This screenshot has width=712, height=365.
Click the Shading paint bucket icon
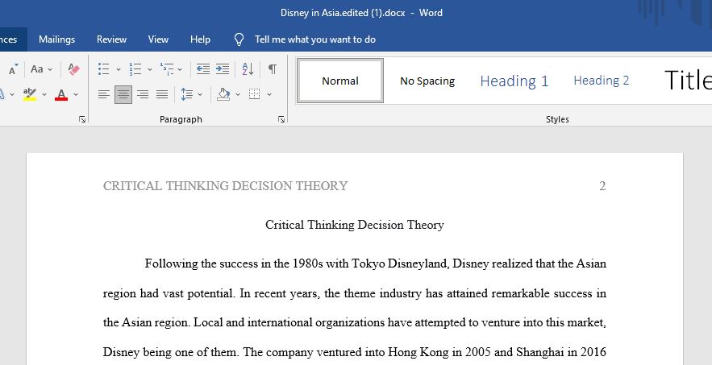pyautogui.click(x=223, y=94)
